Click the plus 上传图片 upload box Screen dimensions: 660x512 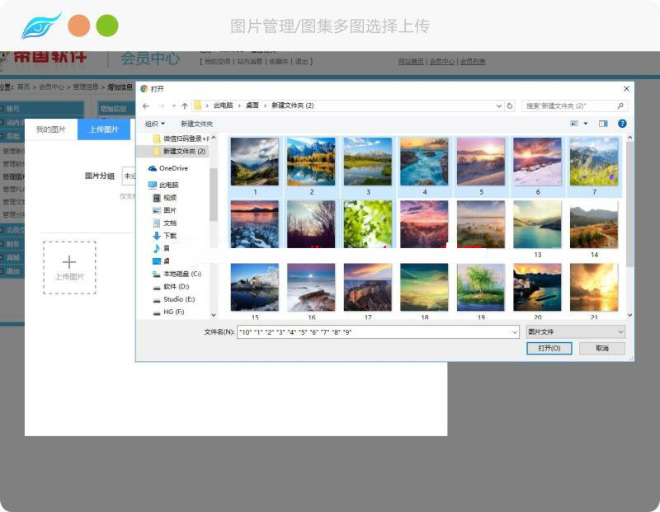click(x=69, y=267)
